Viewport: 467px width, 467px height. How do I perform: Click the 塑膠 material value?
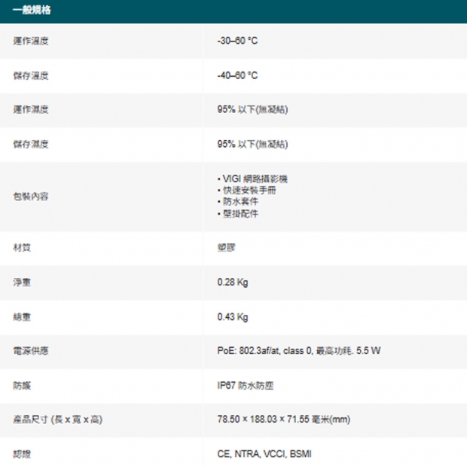coord(225,248)
